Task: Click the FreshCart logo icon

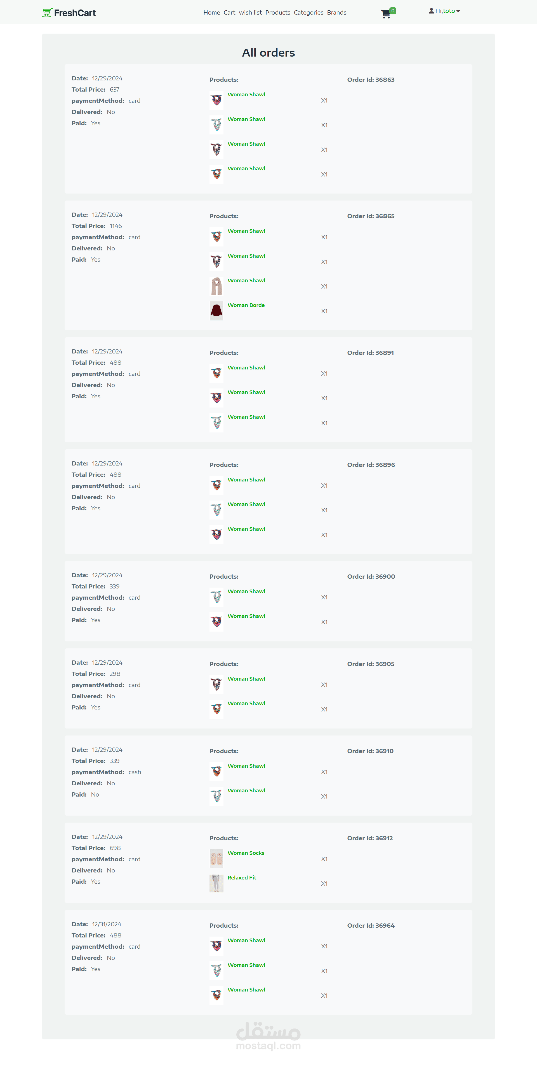Action: 47,13
